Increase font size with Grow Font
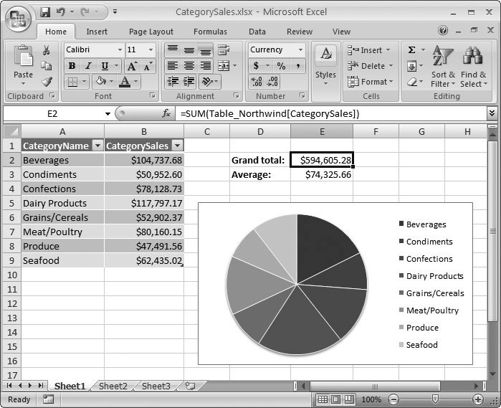The height and width of the screenshot is (408, 501). 132,66
